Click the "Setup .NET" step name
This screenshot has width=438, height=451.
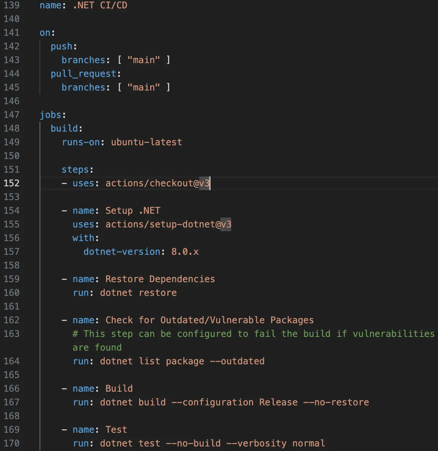coord(133,210)
